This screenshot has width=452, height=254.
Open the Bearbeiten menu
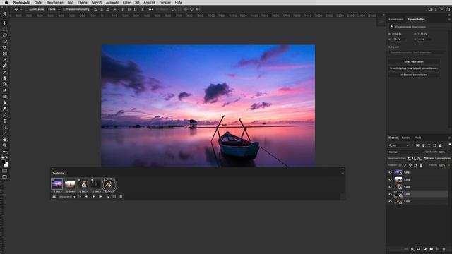click(55, 3)
